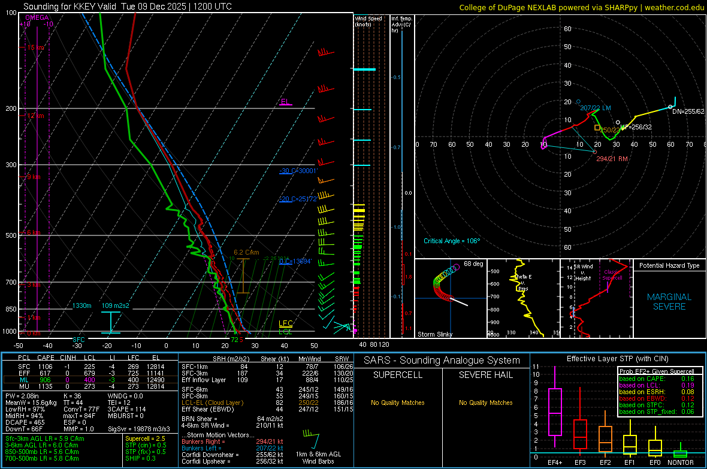Select the highlighted ML parcel row
The image size is (707, 469).
tap(90, 380)
